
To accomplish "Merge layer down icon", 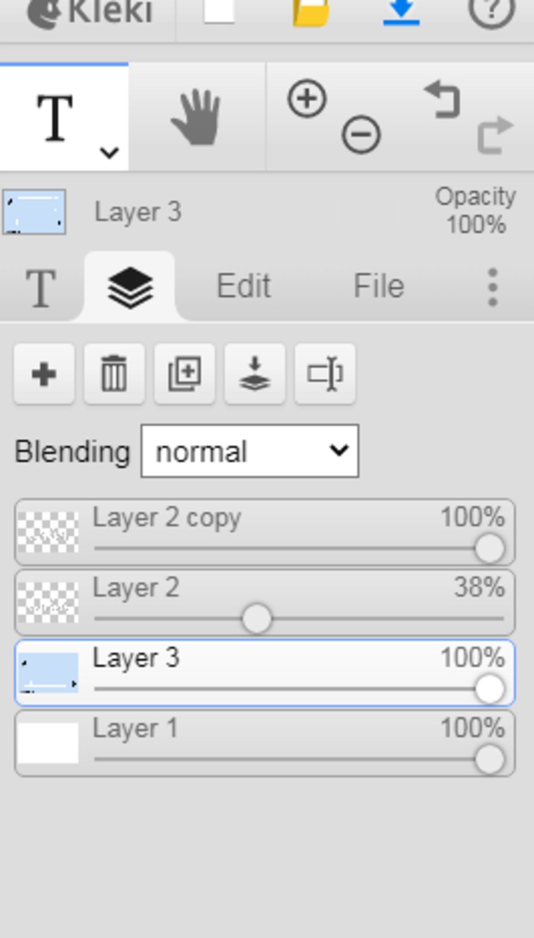I will click(x=254, y=374).
